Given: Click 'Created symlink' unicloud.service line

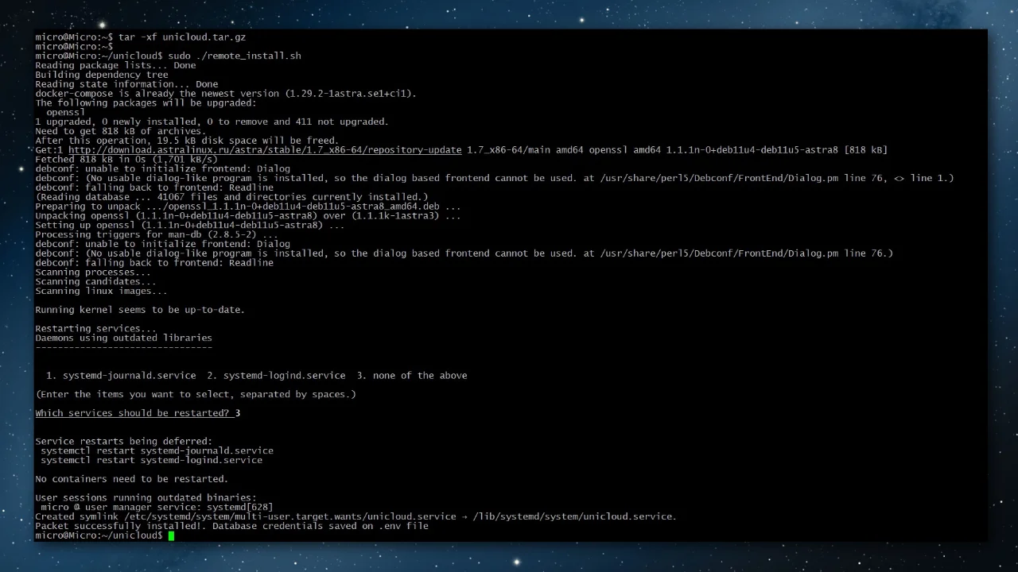Looking at the screenshot, I should pos(356,516).
